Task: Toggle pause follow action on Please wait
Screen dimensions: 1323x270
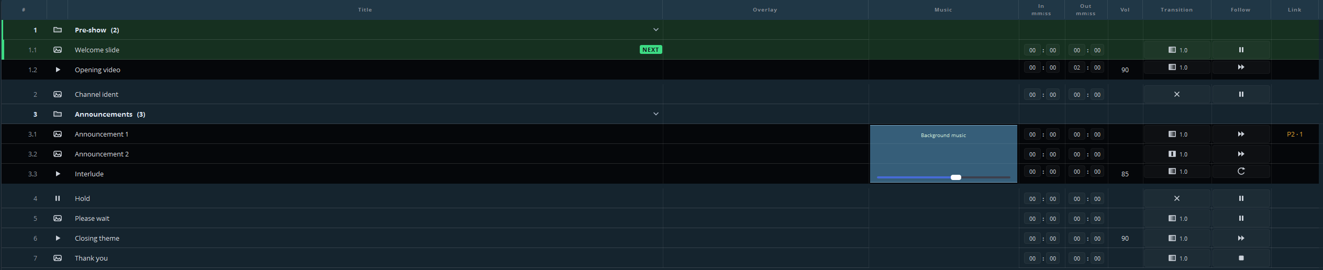Action: point(1241,218)
